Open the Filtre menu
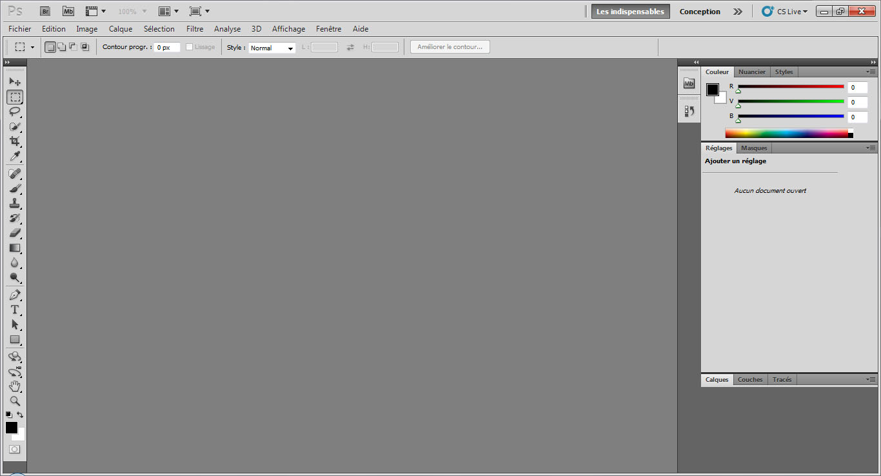Image resolution: width=881 pixels, height=476 pixels. 195,29
